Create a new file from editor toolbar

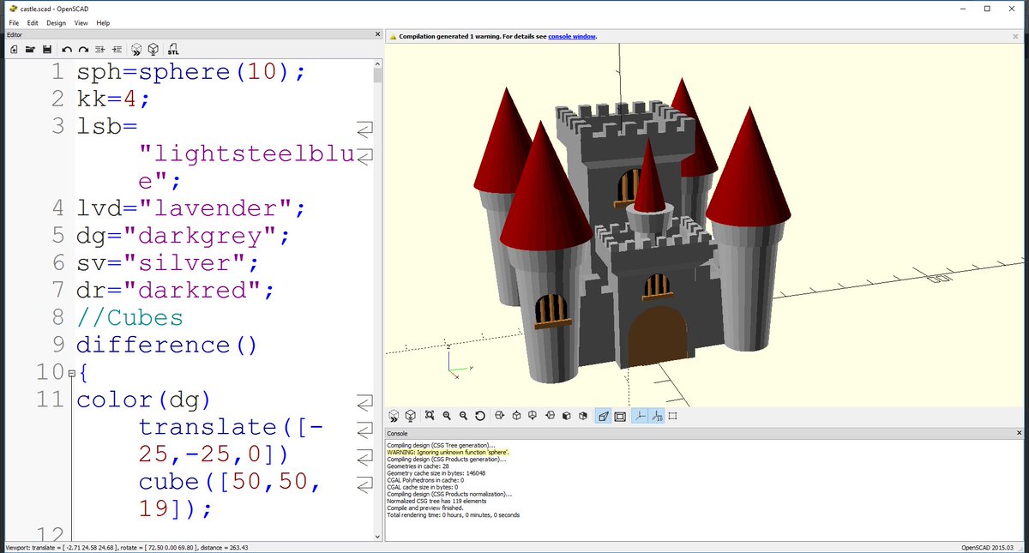[x=15, y=50]
